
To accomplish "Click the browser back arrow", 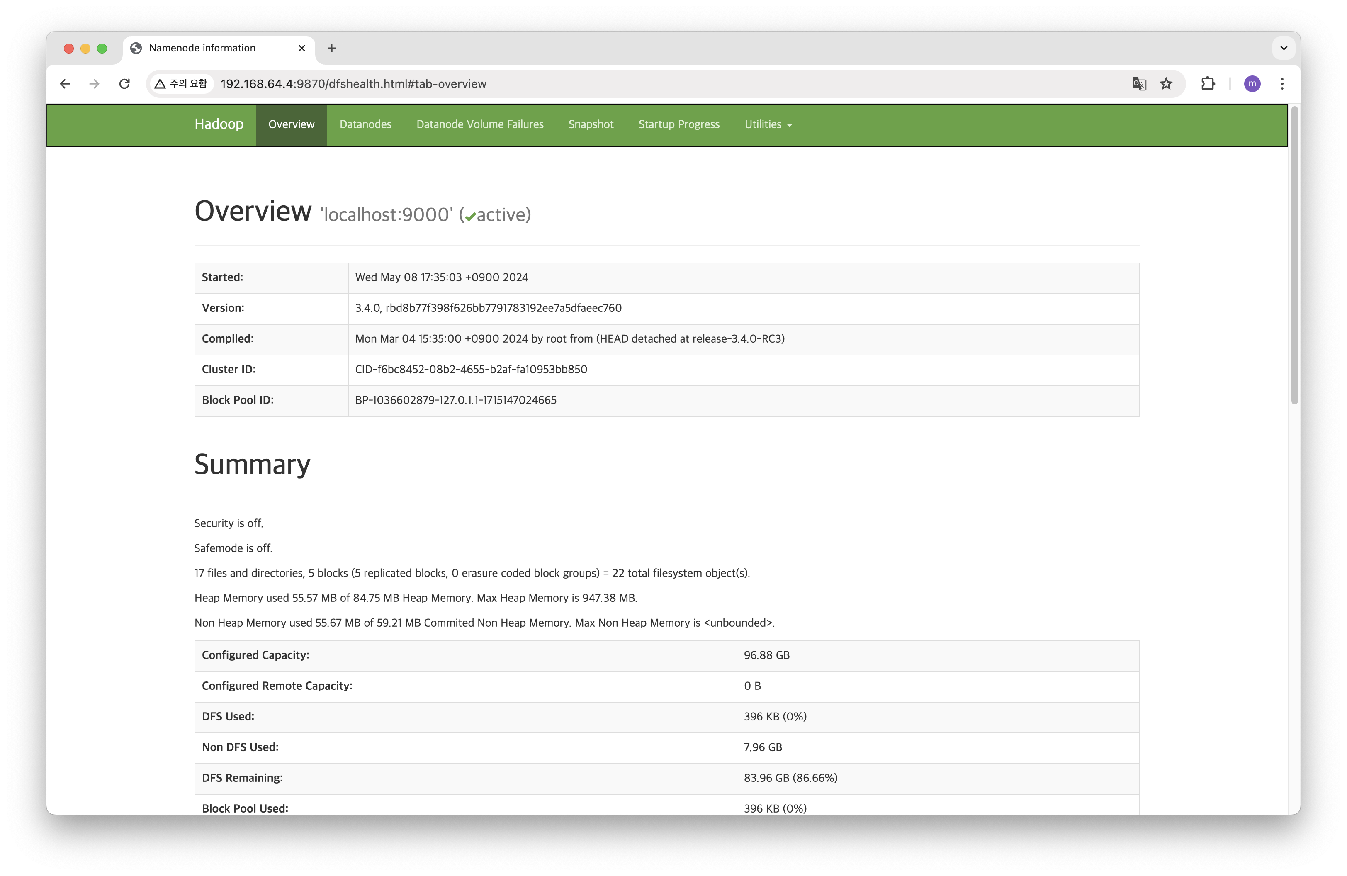I will click(x=65, y=84).
